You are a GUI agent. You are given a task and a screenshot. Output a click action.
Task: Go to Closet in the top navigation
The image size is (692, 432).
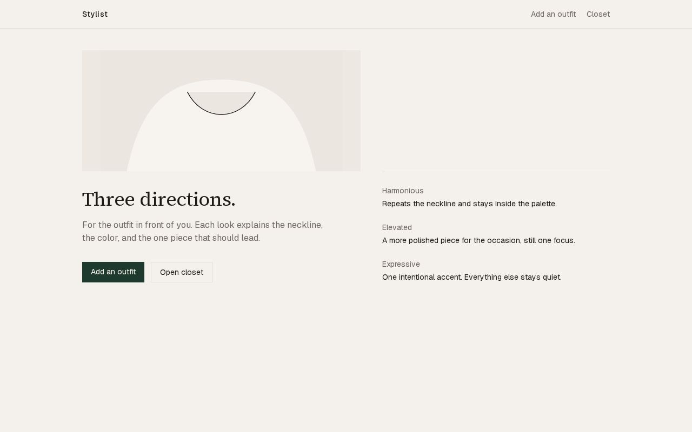(598, 14)
